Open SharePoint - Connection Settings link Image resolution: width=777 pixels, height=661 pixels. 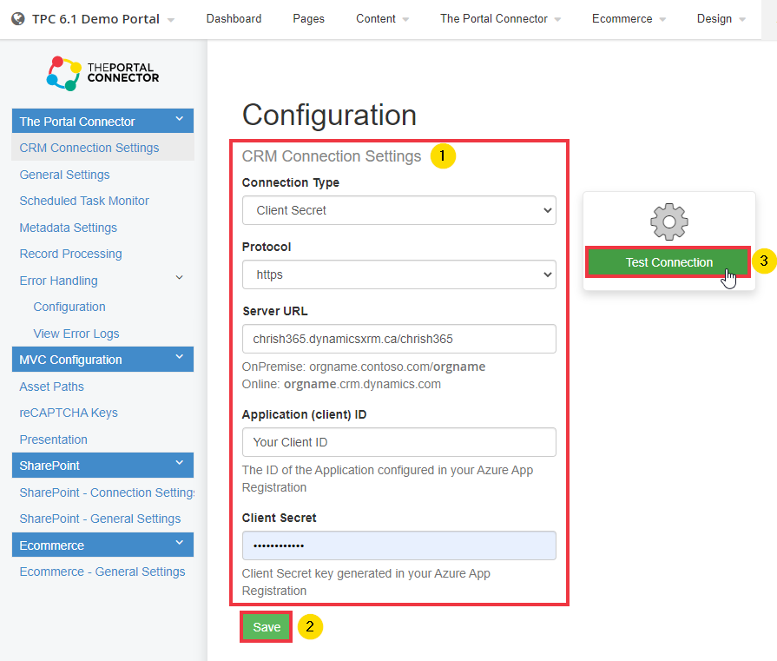click(x=107, y=492)
